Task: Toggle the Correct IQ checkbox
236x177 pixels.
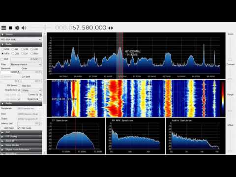Action: pos(40,95)
